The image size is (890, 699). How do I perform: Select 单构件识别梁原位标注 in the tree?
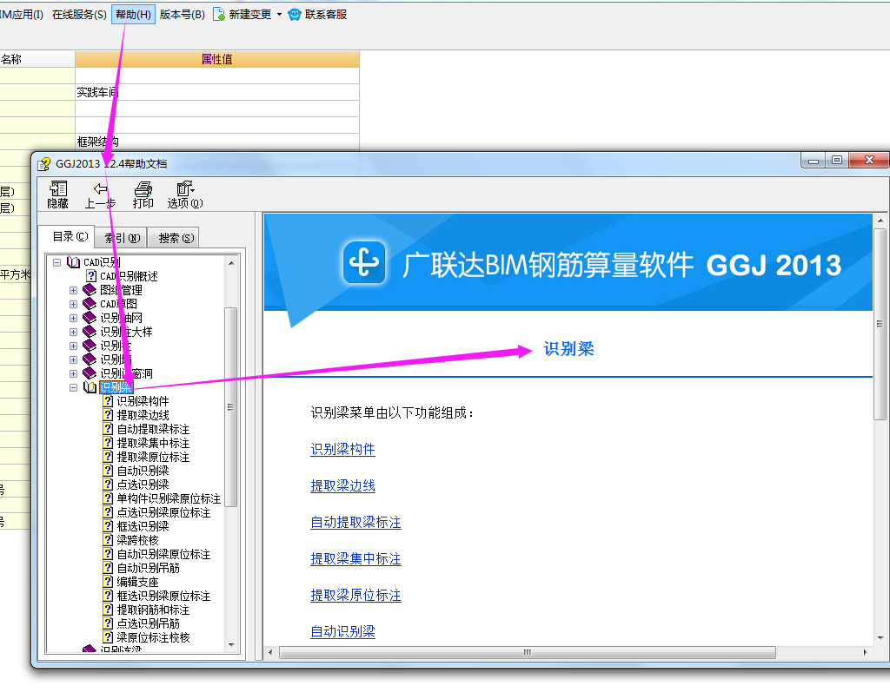click(169, 498)
